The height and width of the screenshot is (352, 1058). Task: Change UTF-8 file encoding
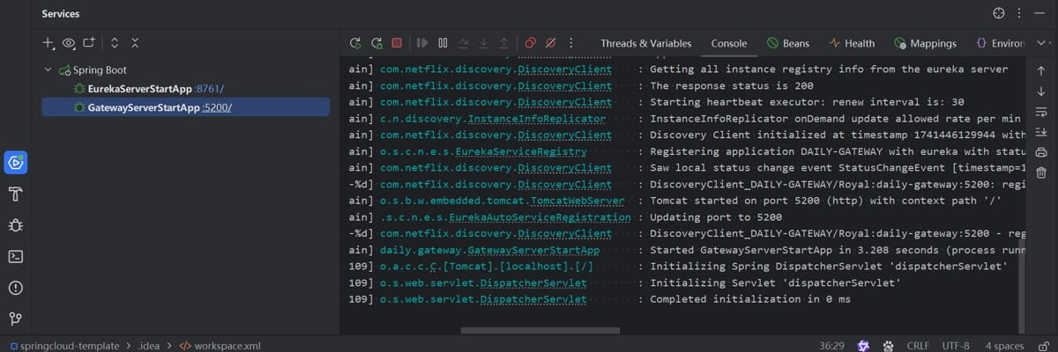pyautogui.click(x=956, y=346)
